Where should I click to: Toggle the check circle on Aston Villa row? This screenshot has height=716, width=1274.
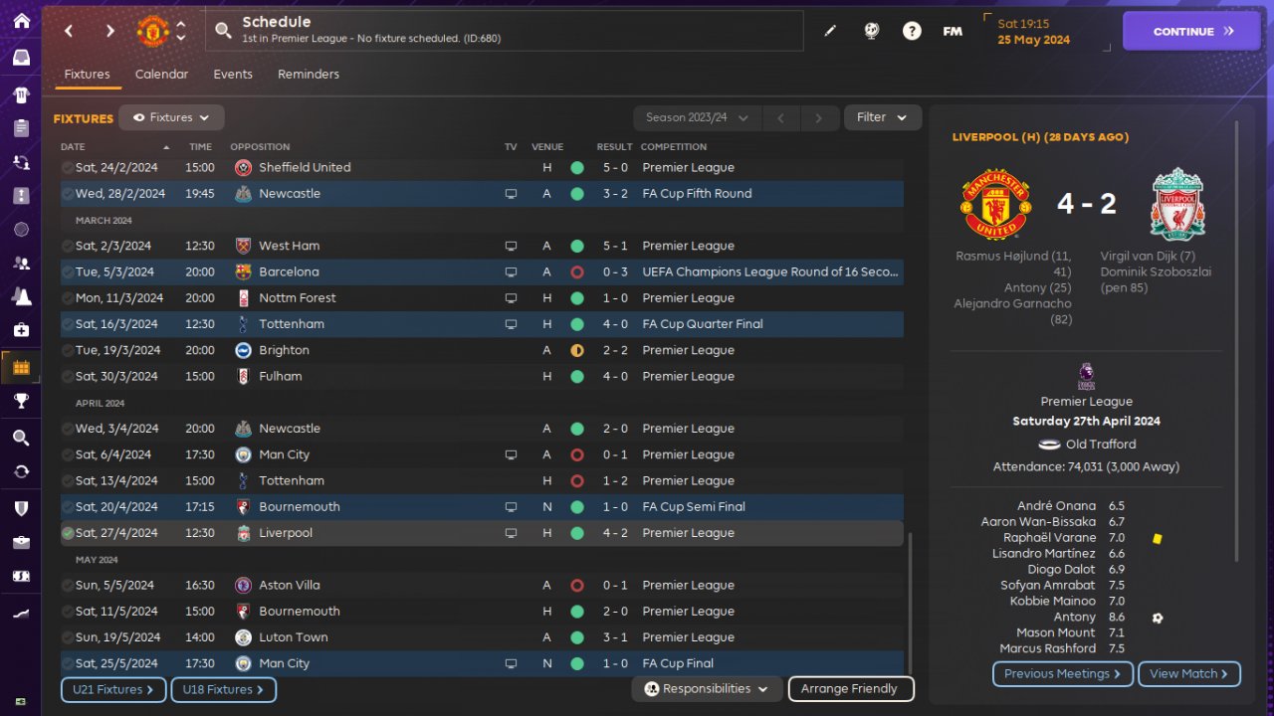68,586
